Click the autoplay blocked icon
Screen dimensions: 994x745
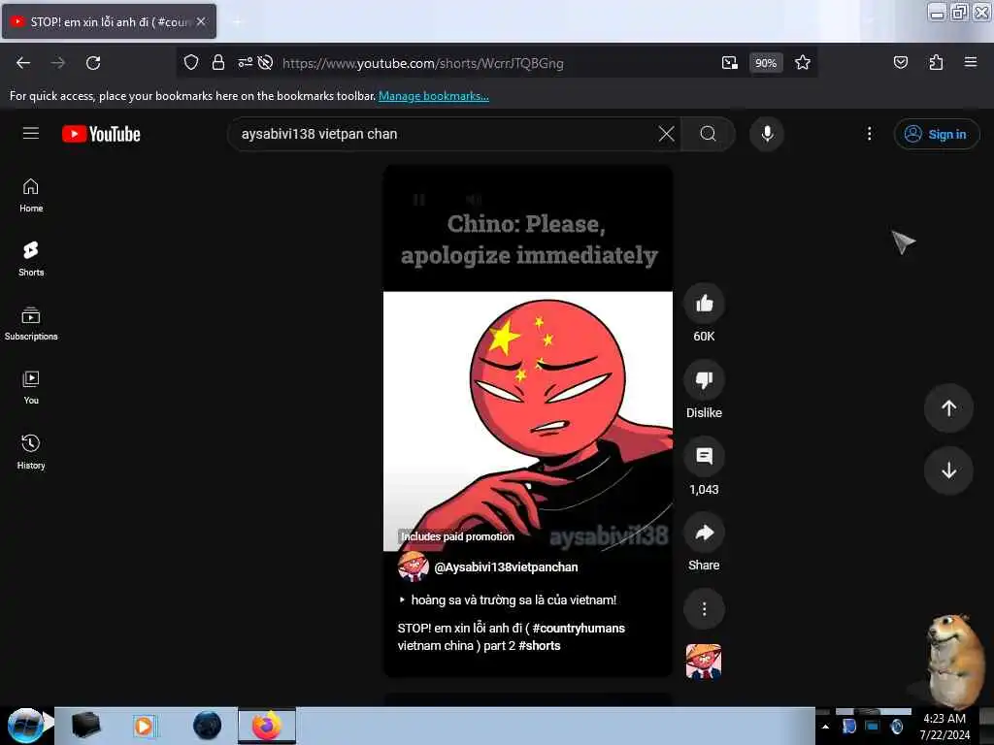(266, 63)
